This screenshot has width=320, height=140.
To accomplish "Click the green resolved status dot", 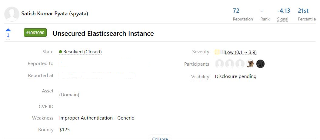I will coord(60,52).
